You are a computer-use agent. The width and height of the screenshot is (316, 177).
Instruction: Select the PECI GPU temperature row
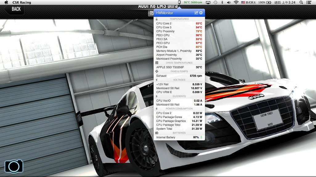pyautogui.click(x=179, y=43)
